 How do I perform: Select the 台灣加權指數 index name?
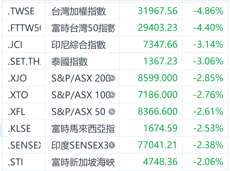click(x=79, y=11)
